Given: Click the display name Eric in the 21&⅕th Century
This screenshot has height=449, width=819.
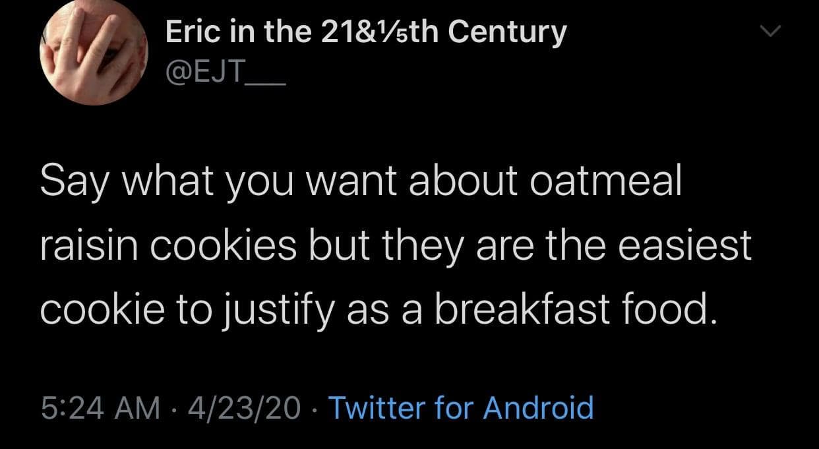Looking at the screenshot, I should (x=365, y=32).
